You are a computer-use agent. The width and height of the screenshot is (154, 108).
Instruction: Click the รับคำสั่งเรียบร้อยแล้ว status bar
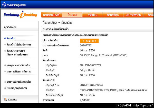pyautogui.click(x=97, y=29)
